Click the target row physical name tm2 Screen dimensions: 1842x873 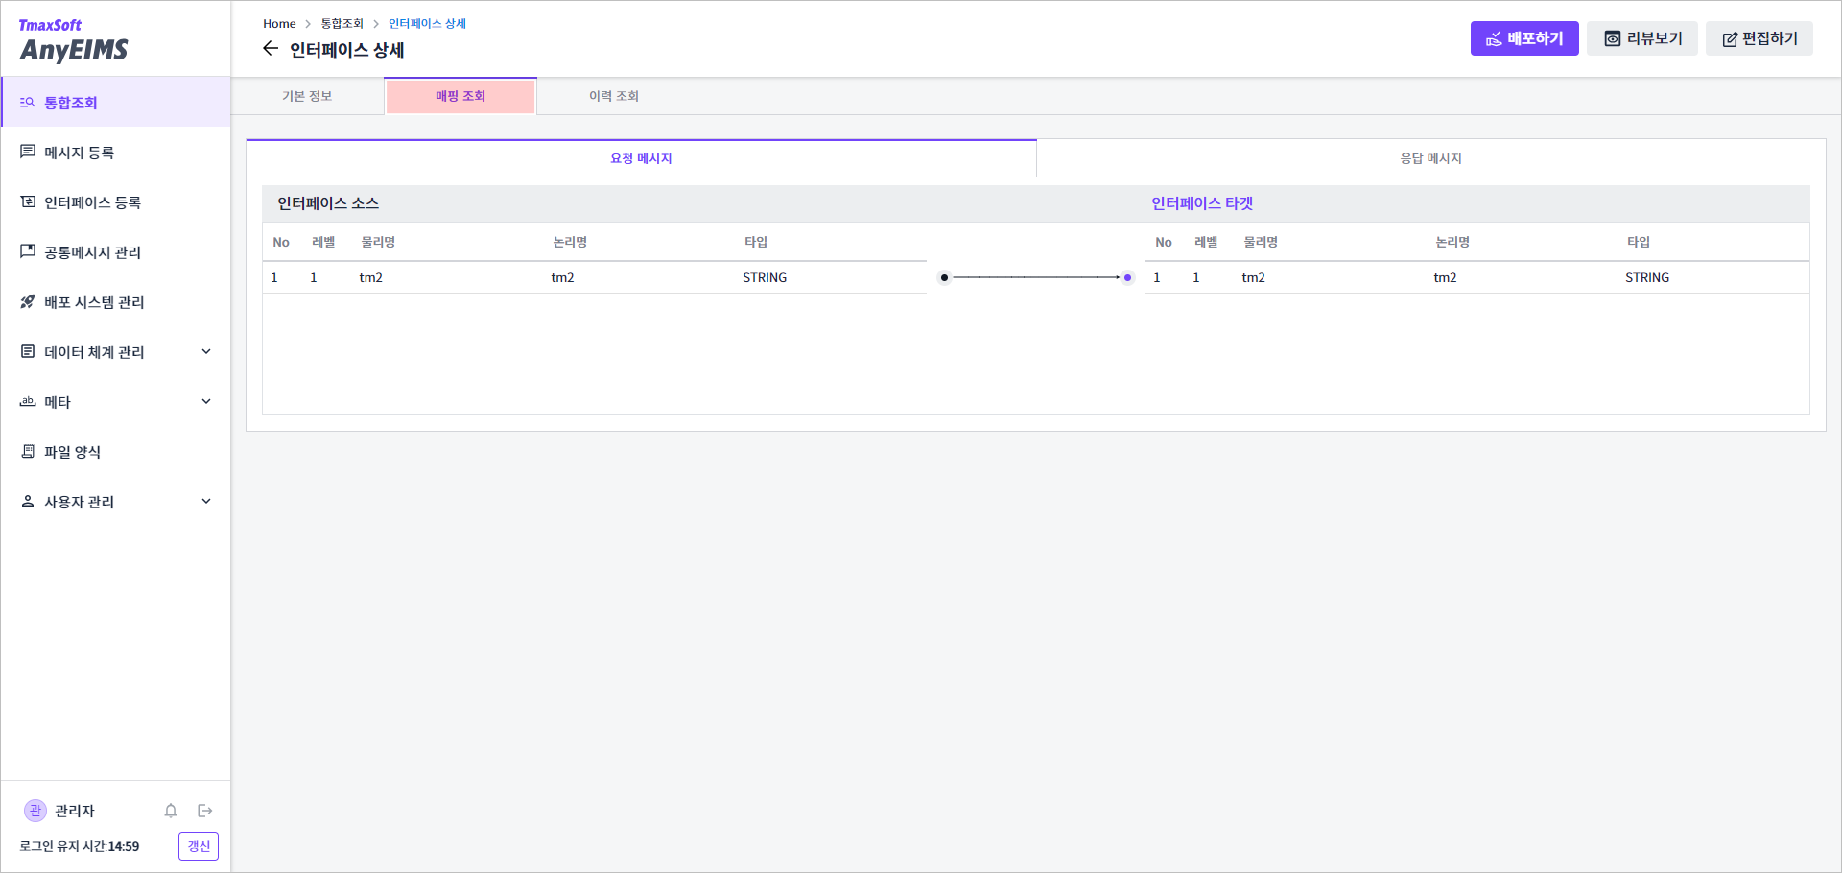point(1253,277)
